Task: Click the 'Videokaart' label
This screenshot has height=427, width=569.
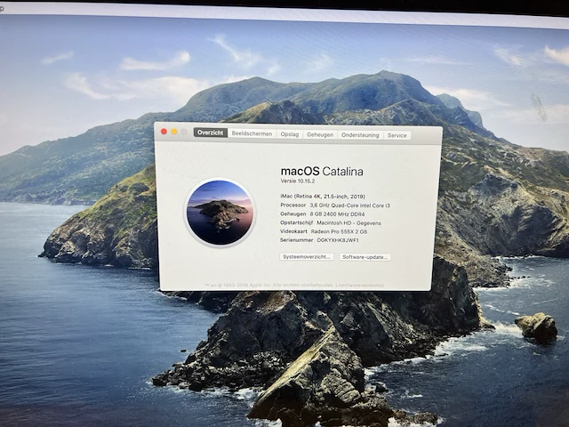Action: (x=293, y=231)
